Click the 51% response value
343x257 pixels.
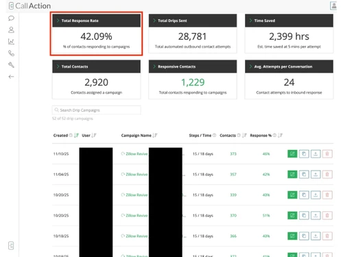click(x=266, y=215)
